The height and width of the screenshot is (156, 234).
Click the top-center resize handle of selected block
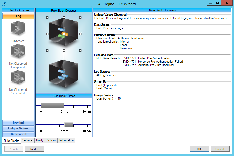[x=64, y=18]
